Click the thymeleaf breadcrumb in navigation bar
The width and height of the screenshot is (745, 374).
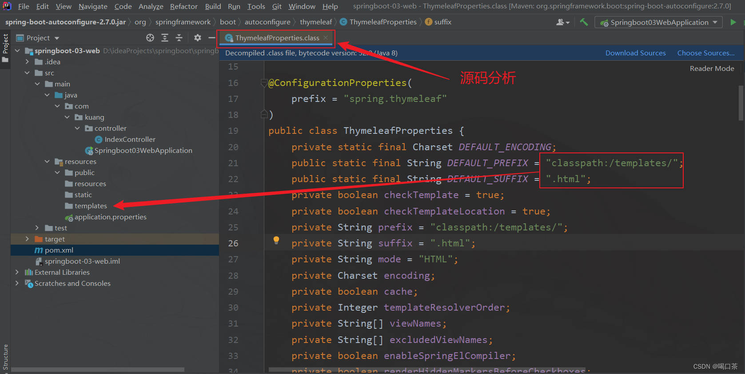316,22
